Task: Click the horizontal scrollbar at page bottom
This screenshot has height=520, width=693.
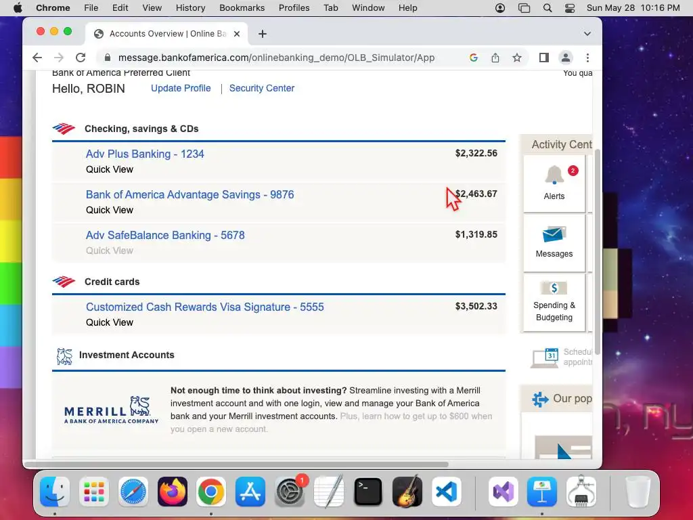Action: [x=236, y=464]
